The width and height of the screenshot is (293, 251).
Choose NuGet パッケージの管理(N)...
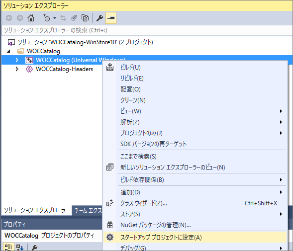pyautogui.click(x=195, y=225)
